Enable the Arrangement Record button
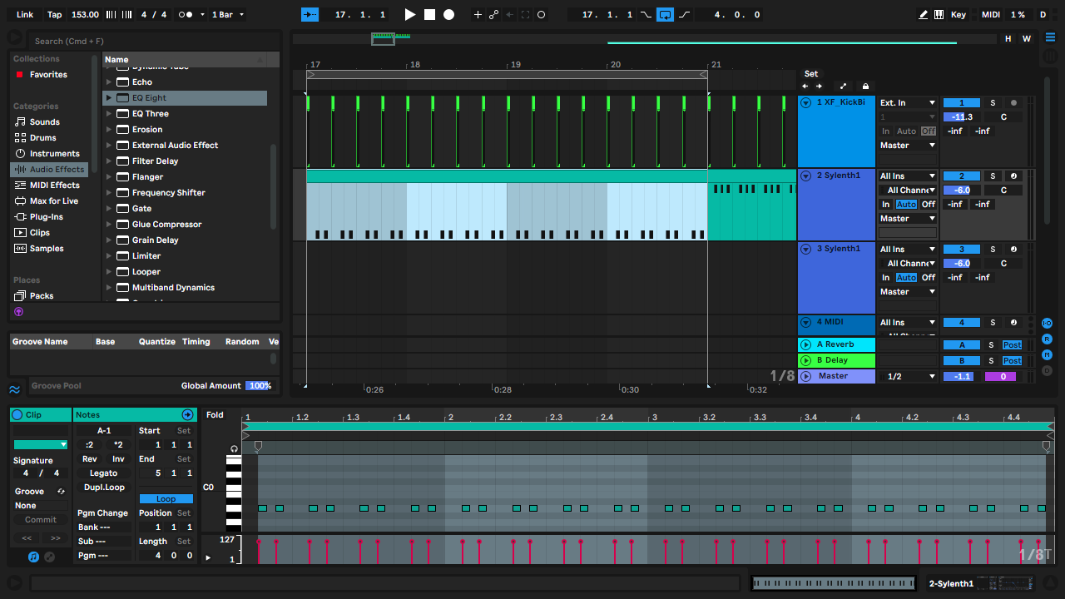 448,15
